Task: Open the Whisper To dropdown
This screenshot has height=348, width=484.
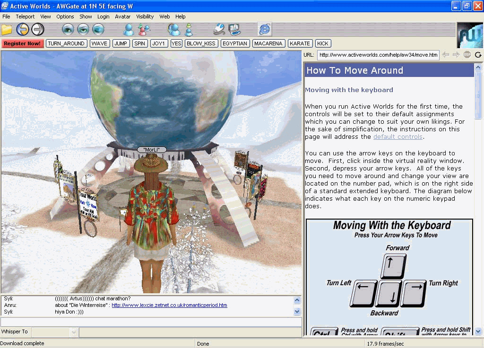Action: [x=73, y=332]
